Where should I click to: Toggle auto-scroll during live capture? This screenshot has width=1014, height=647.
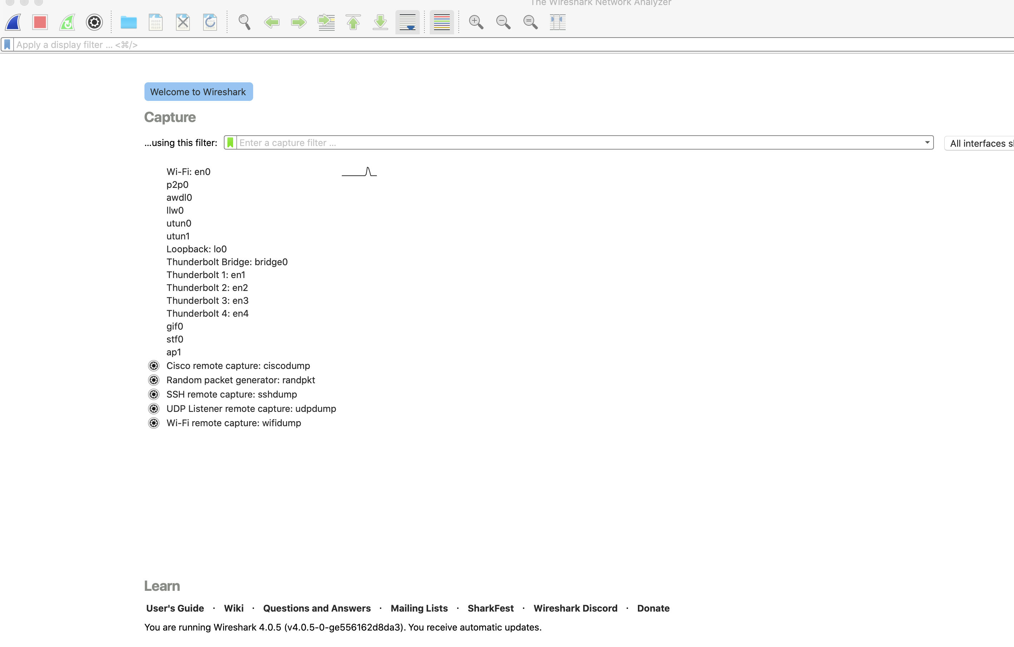[x=407, y=22]
